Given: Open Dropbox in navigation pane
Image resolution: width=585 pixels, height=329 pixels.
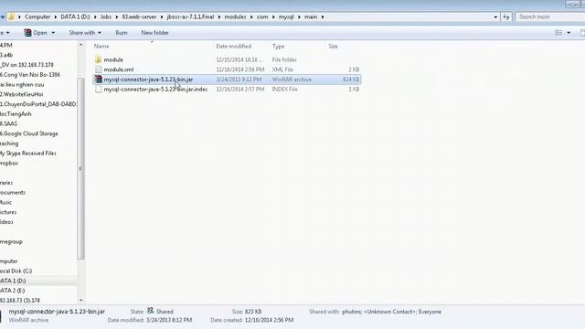Looking at the screenshot, I should [9, 163].
